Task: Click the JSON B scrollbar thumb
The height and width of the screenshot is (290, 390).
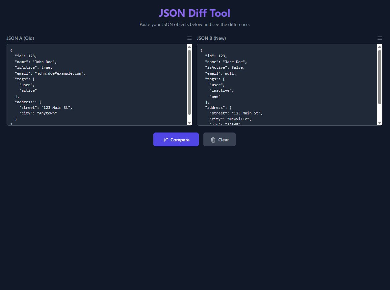Action: [x=379, y=77]
